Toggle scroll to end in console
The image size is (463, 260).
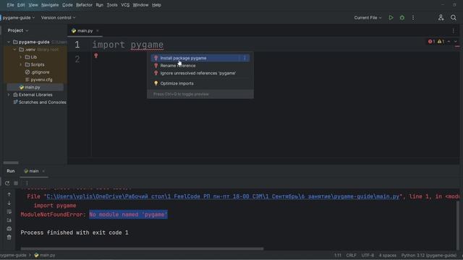point(9,220)
